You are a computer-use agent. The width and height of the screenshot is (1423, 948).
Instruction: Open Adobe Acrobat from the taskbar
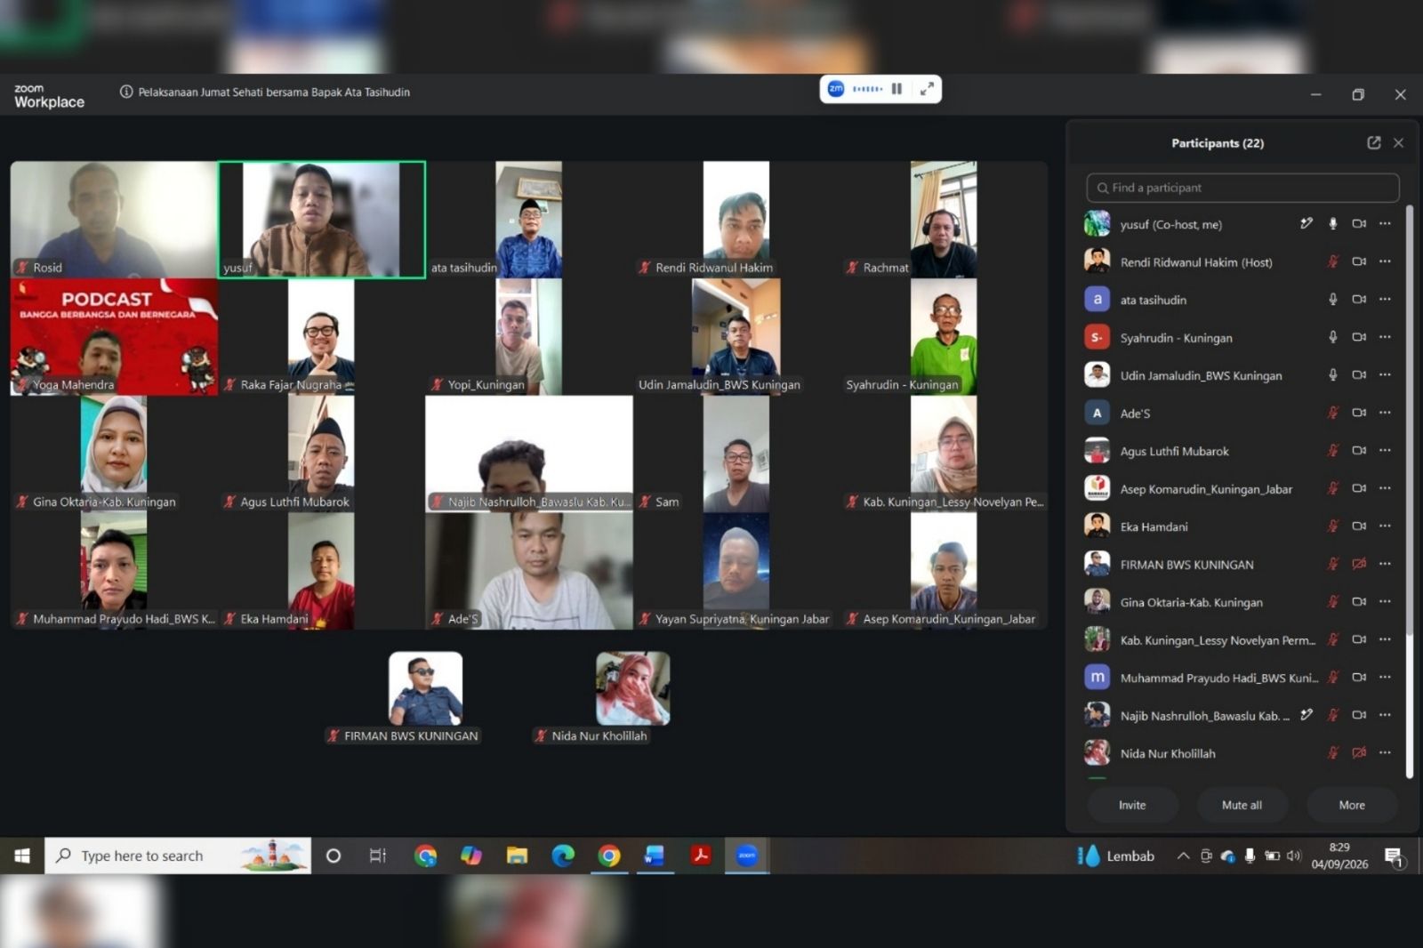(x=701, y=856)
